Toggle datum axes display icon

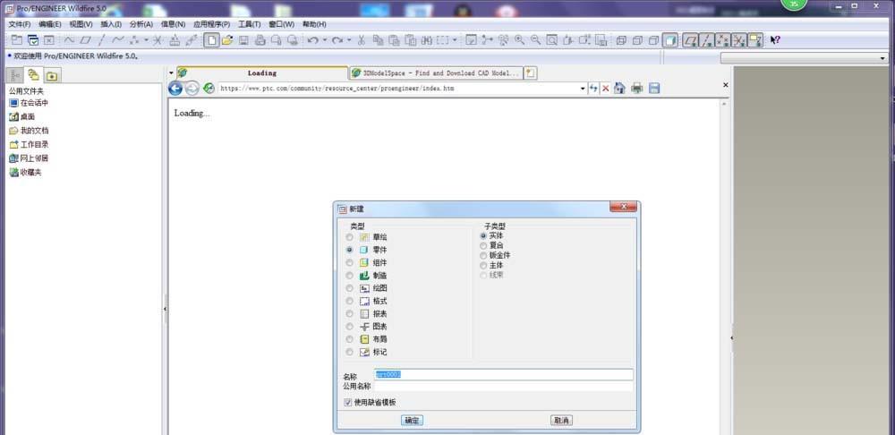click(x=707, y=40)
